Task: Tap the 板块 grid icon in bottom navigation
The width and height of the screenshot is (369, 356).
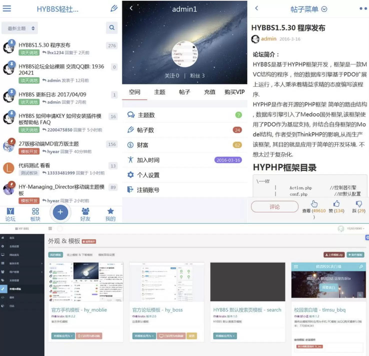Action: [x=35, y=214]
